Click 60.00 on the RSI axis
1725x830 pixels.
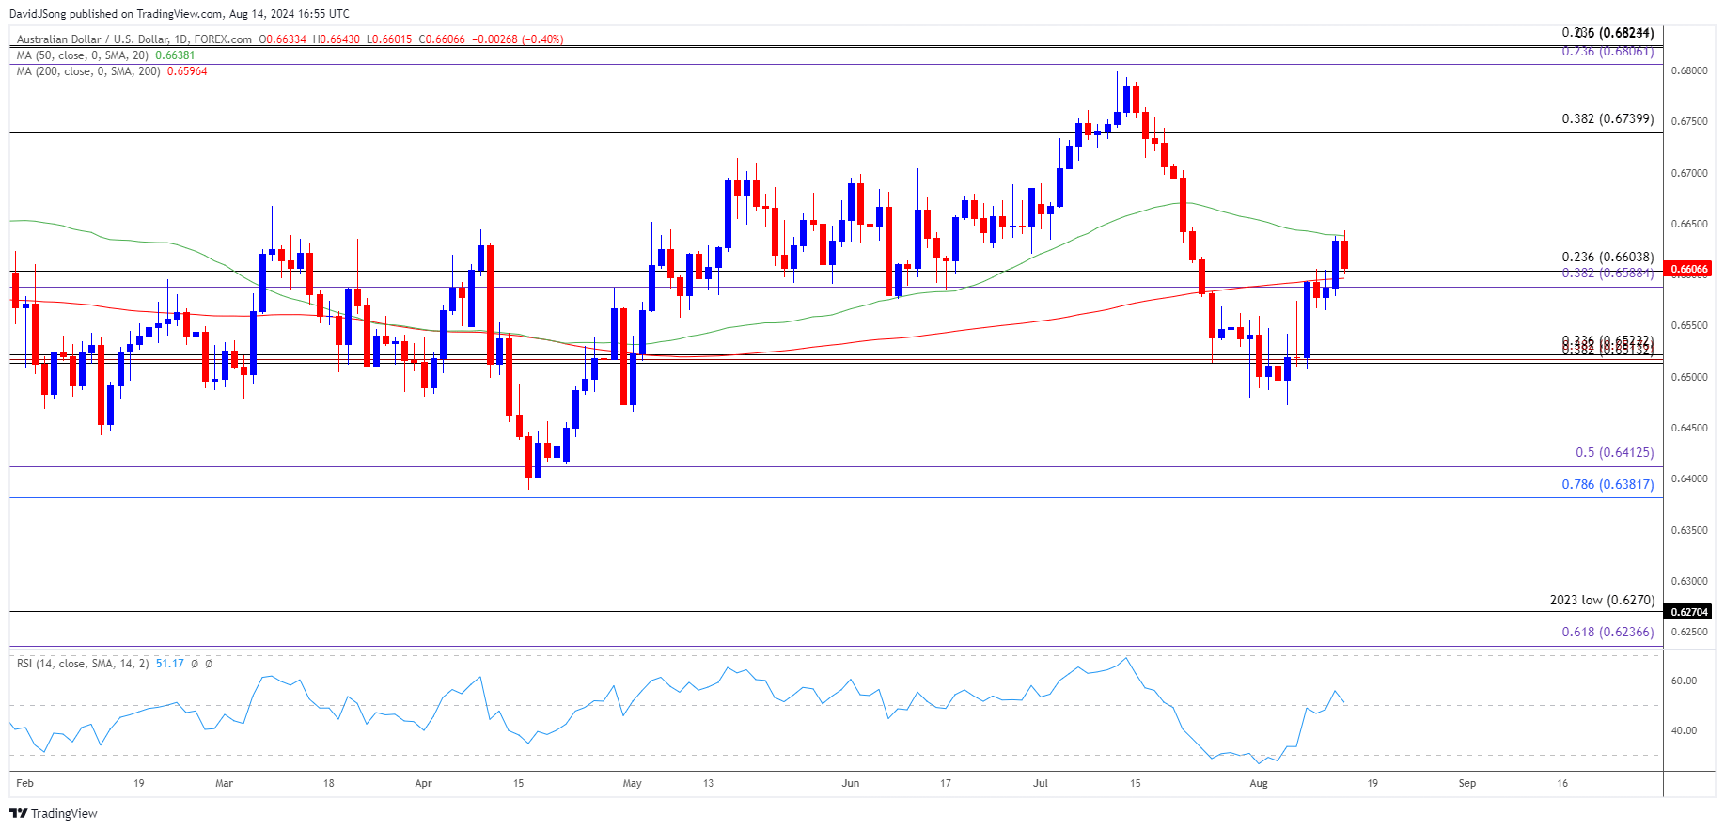1684,681
